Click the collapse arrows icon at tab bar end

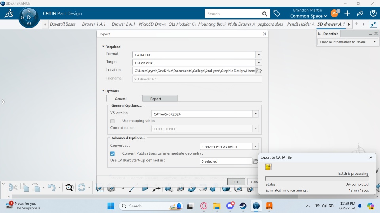(373, 24)
